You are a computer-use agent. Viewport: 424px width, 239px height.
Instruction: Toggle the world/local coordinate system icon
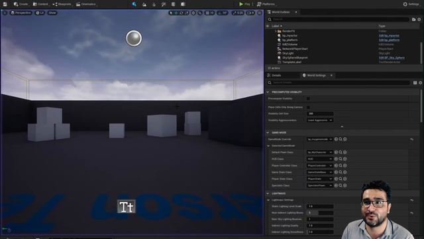[x=193, y=13]
